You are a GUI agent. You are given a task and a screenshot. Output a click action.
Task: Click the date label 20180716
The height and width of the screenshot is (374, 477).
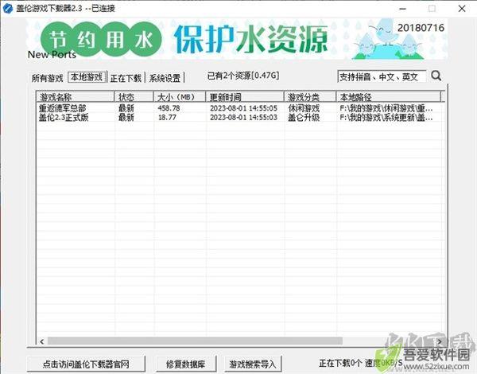421,28
